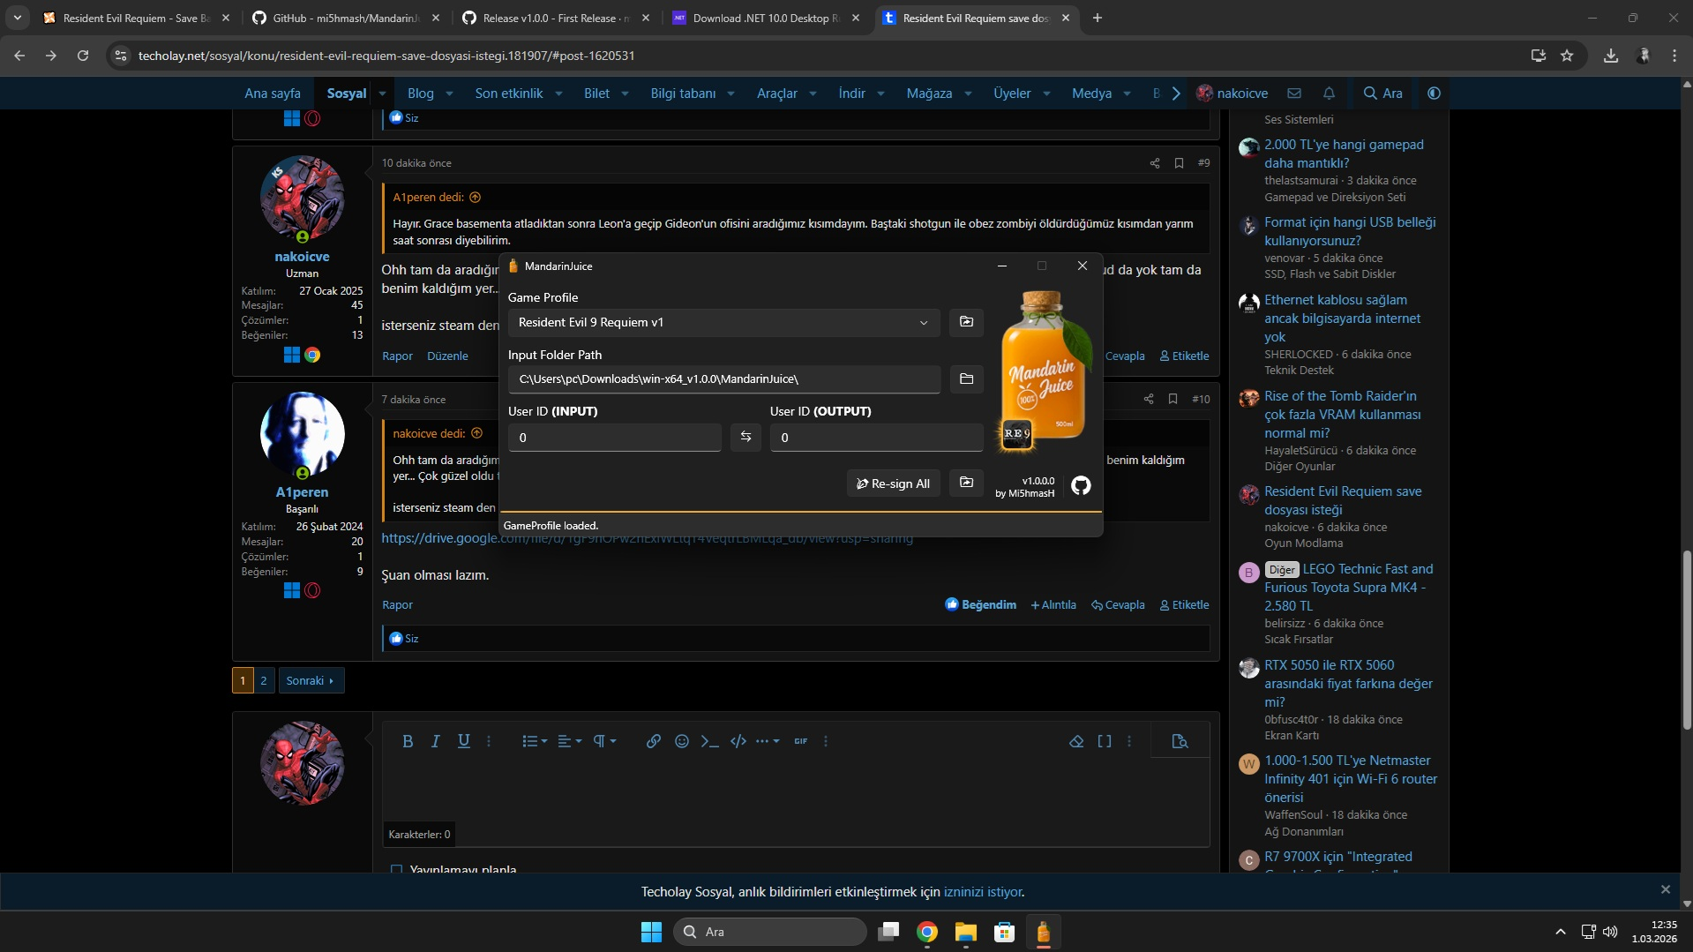Expand the Game Profile dropdown

[x=723, y=322]
